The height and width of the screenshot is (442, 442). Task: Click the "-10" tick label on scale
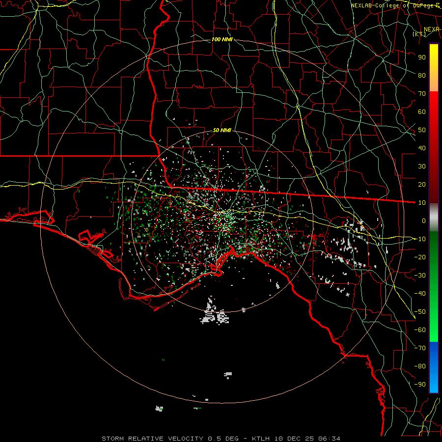[x=420, y=239]
